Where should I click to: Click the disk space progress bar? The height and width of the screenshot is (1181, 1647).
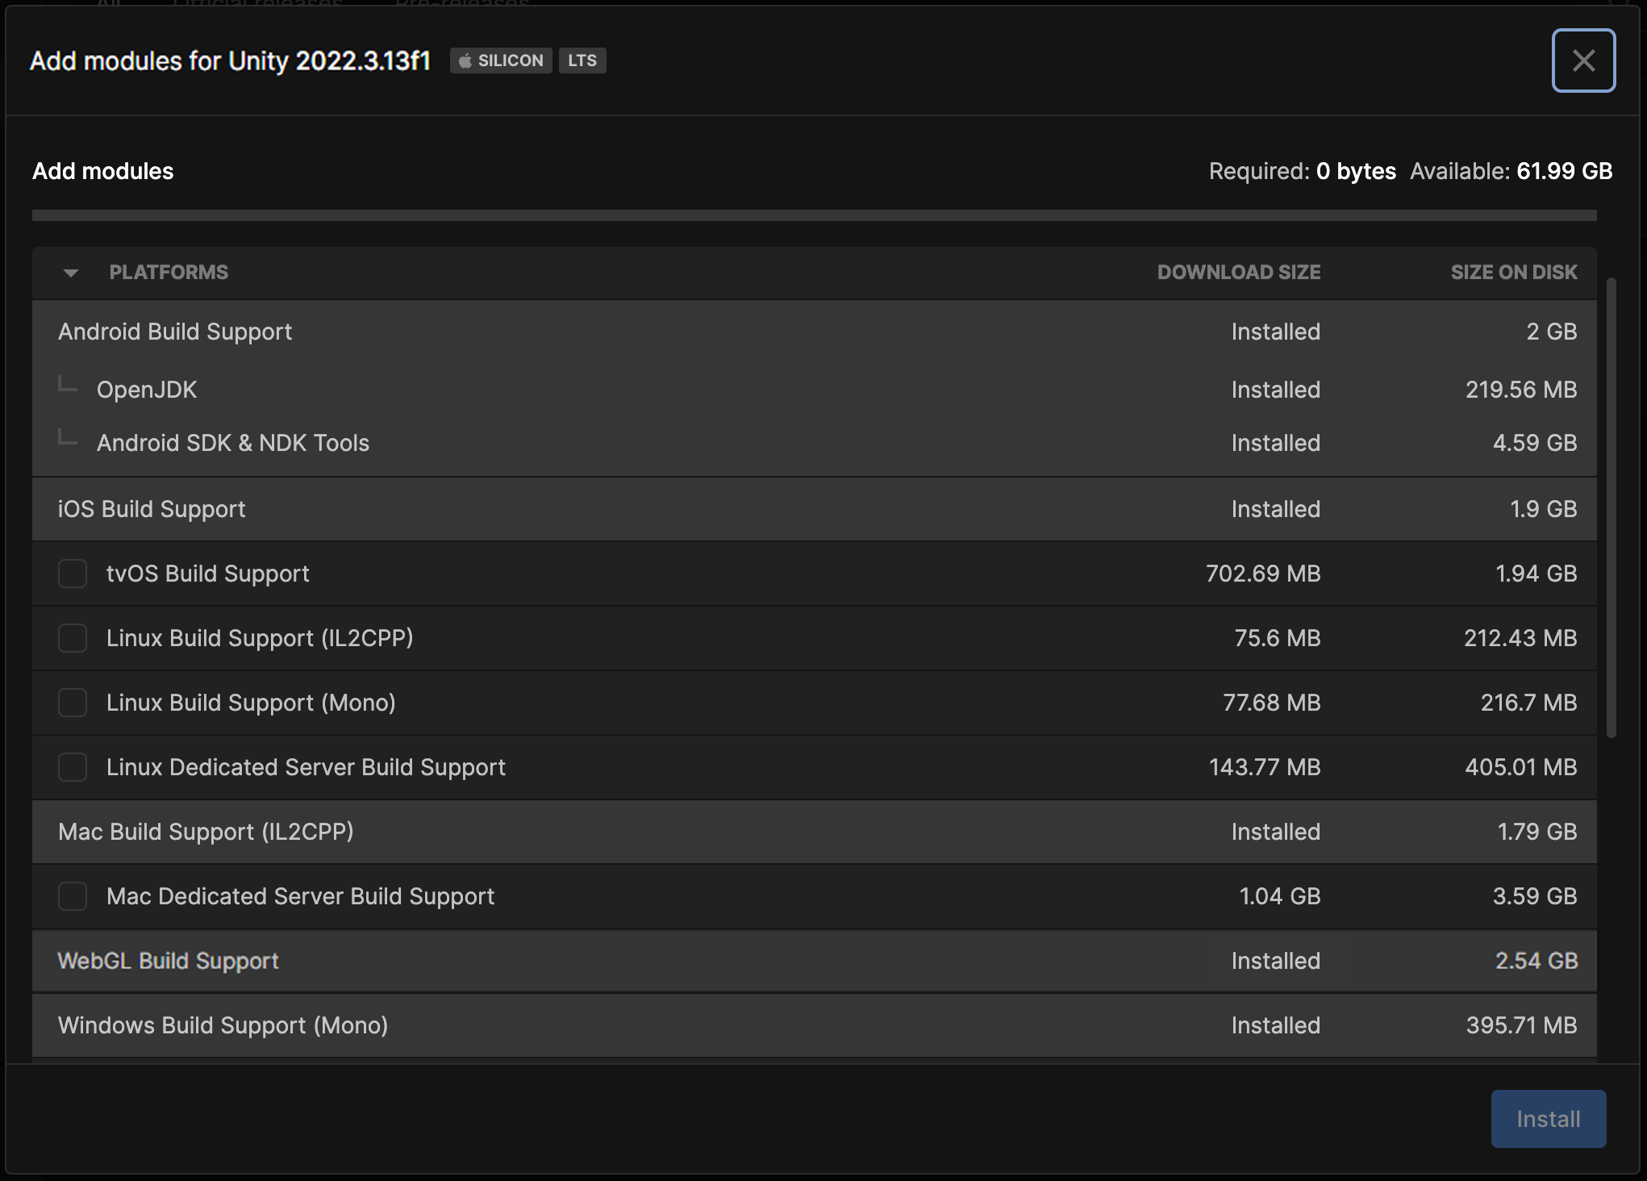click(814, 215)
